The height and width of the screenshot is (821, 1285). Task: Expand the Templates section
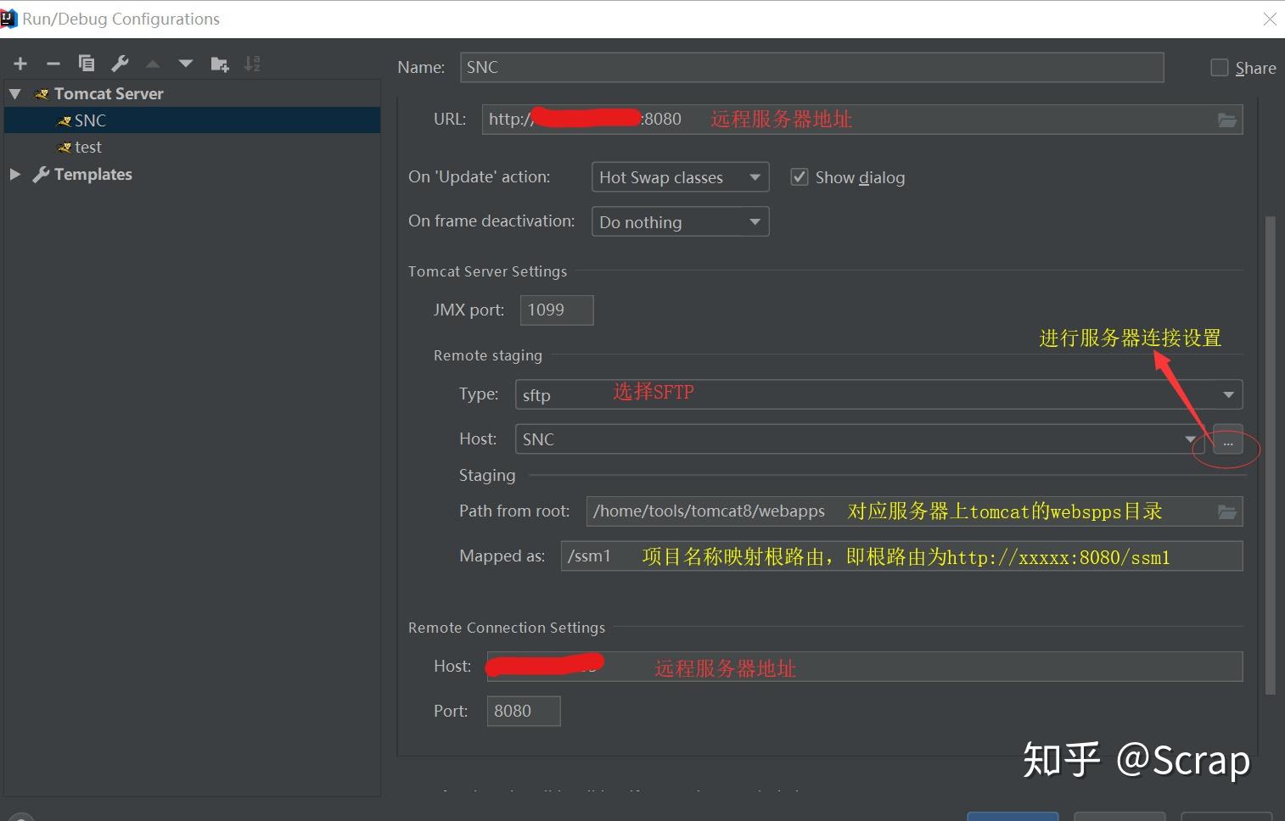(x=14, y=175)
